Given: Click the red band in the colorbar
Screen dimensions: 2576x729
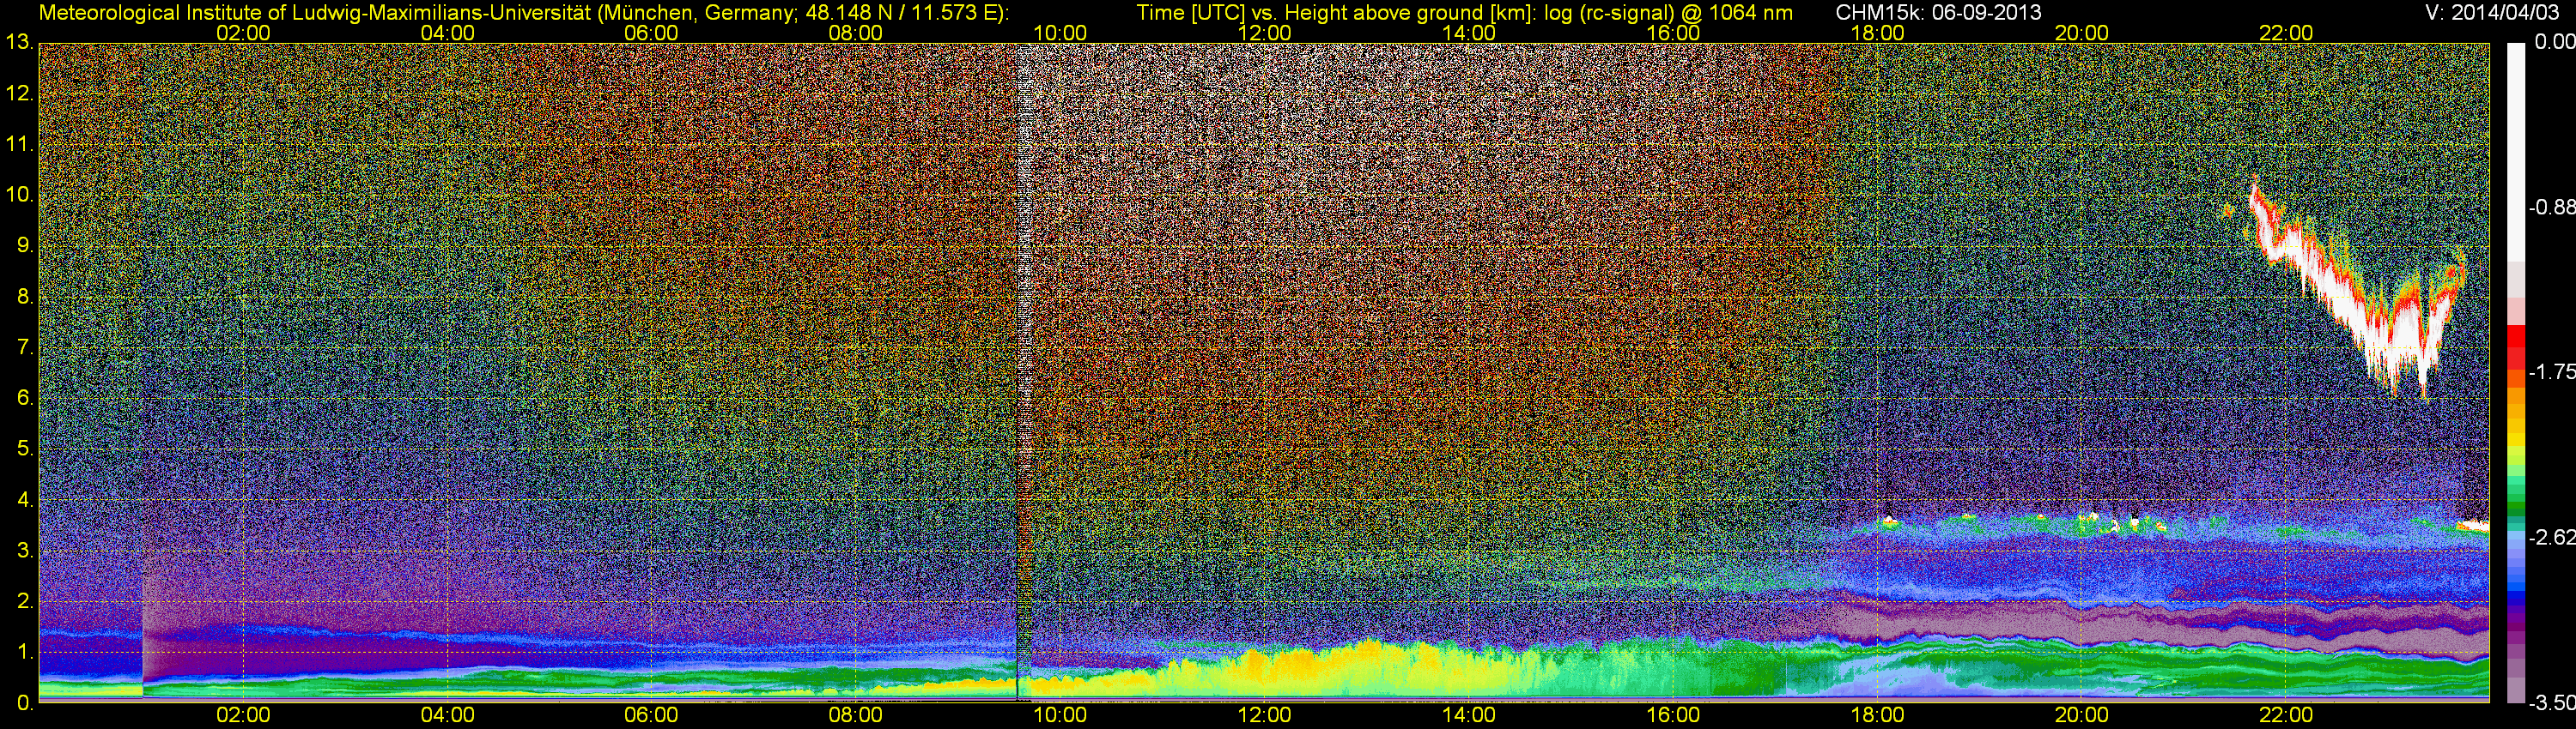Looking at the screenshot, I should [x=2515, y=345].
